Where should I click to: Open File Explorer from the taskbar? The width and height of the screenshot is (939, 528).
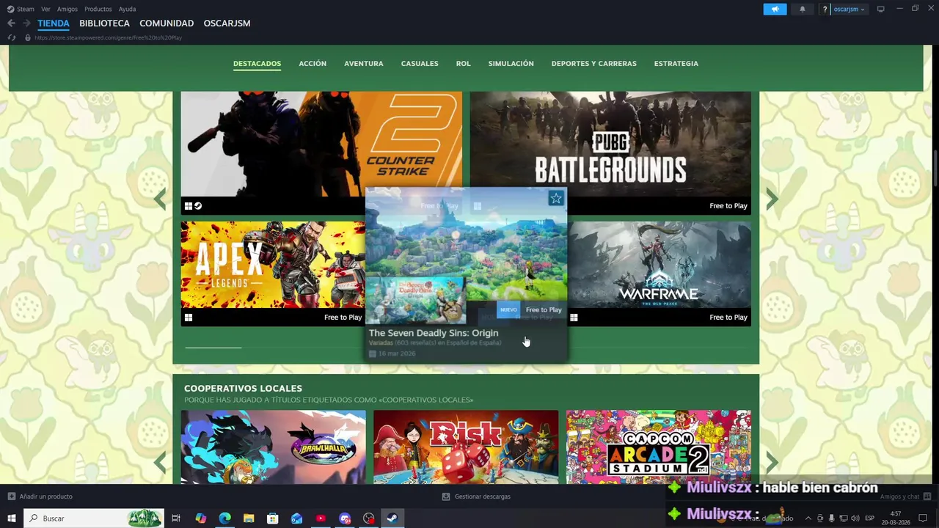249,518
